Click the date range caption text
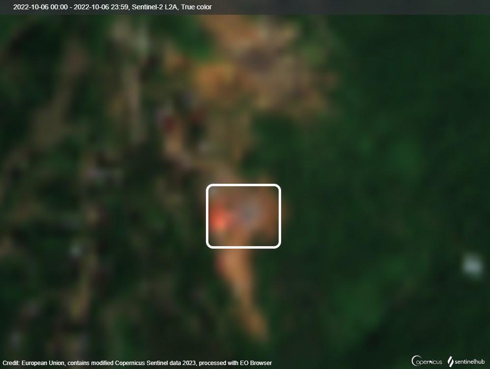 tap(112, 7)
